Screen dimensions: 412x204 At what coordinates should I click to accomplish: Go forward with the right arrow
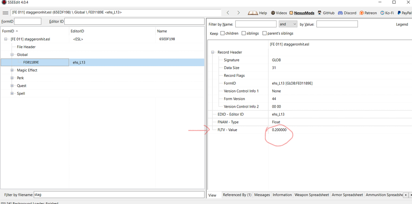pos(239,13)
